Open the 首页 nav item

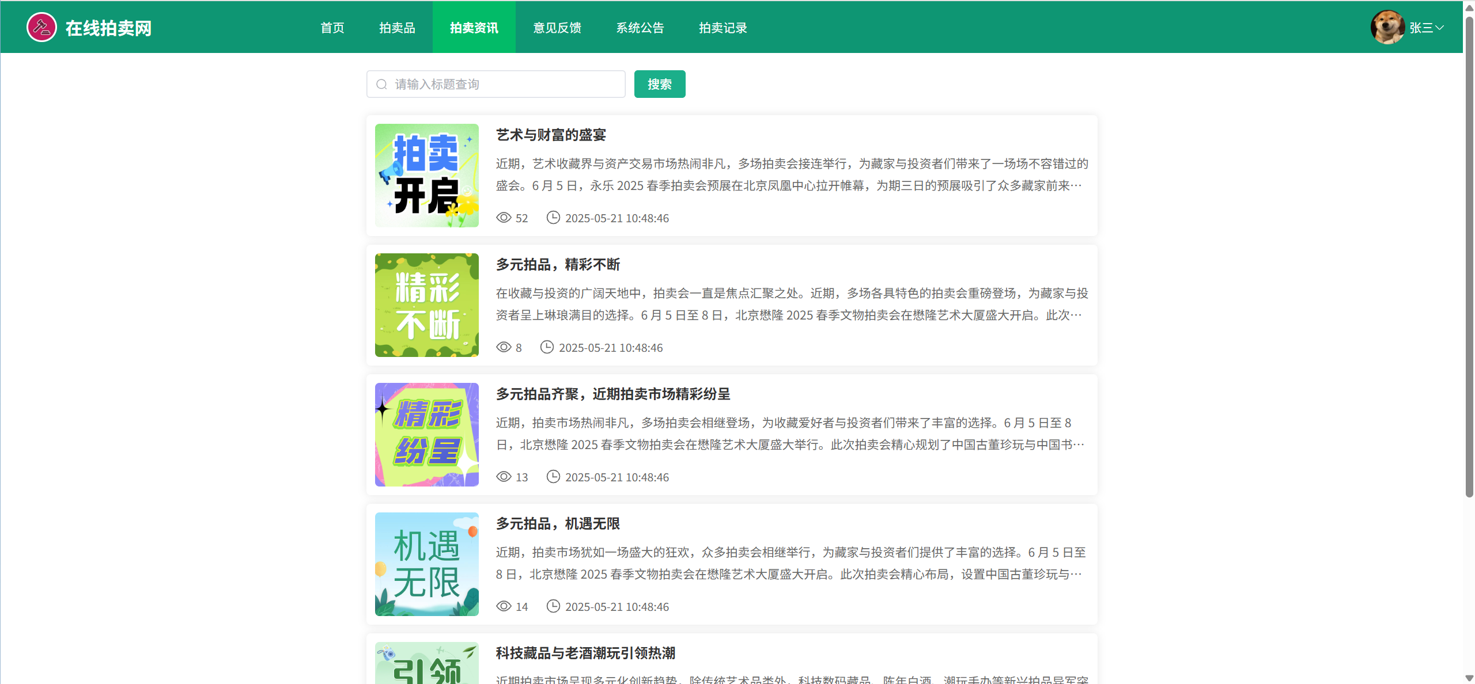click(332, 28)
